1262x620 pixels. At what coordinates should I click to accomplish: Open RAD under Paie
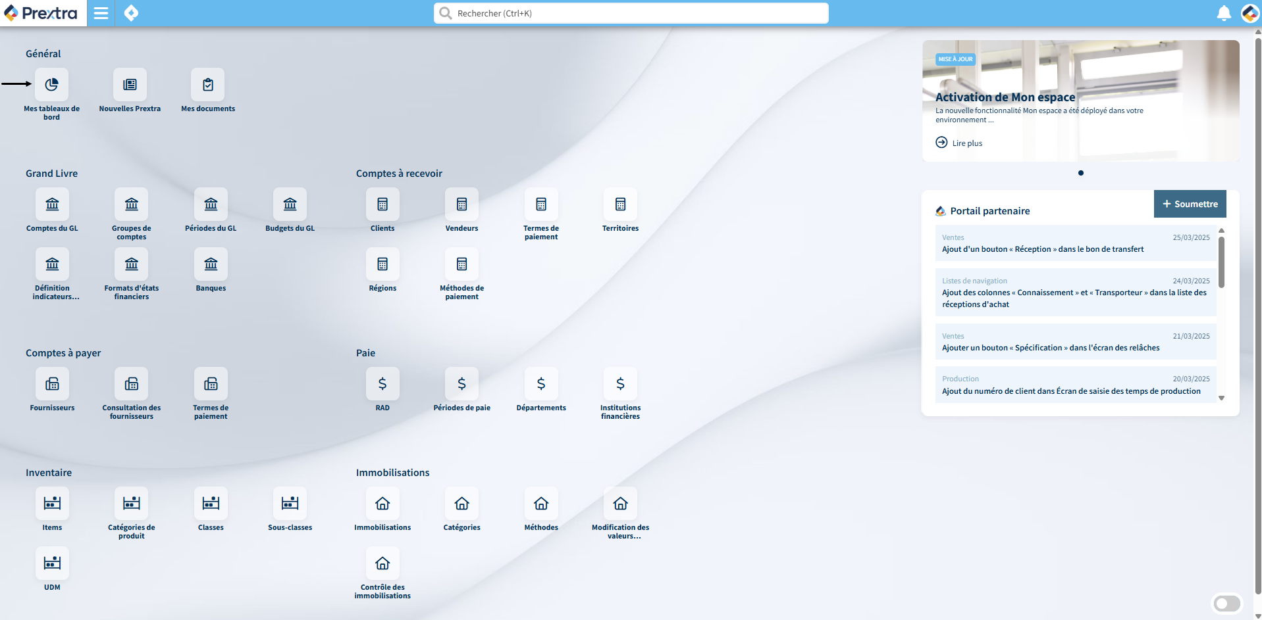[382, 384]
